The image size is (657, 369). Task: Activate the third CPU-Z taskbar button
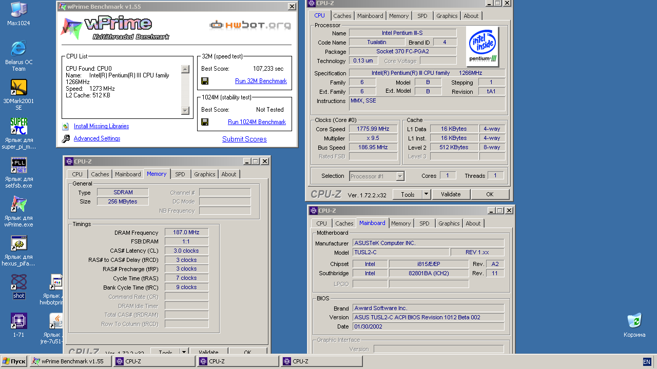[x=322, y=361]
